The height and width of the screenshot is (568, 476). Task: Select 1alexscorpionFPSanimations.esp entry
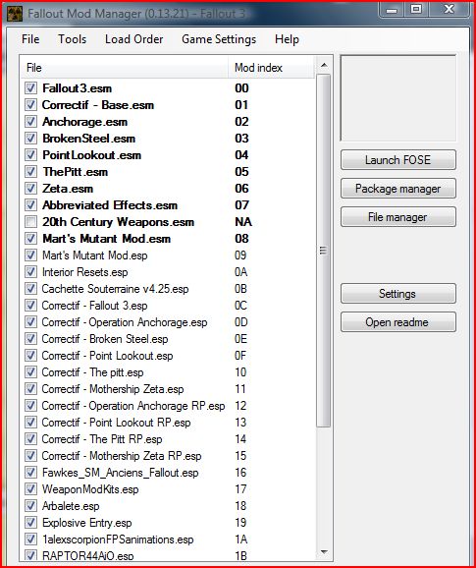pyautogui.click(x=118, y=540)
